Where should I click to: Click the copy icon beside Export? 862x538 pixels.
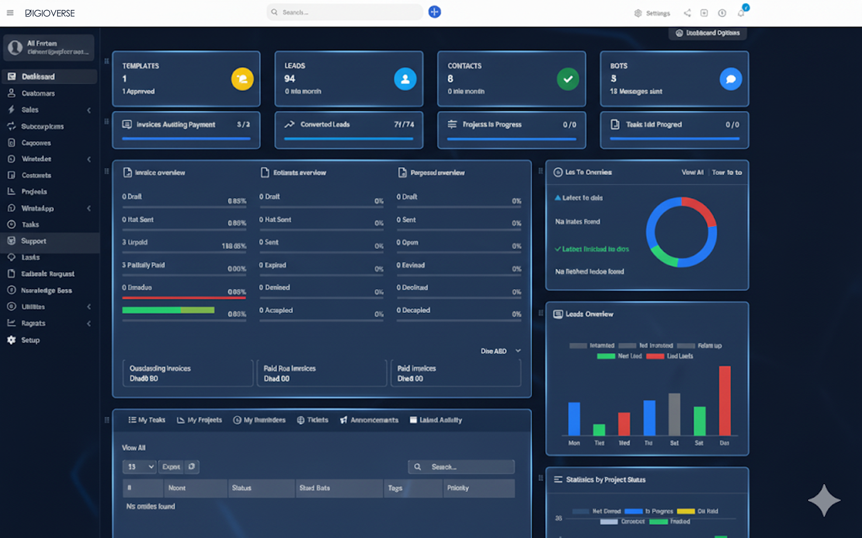[192, 466]
